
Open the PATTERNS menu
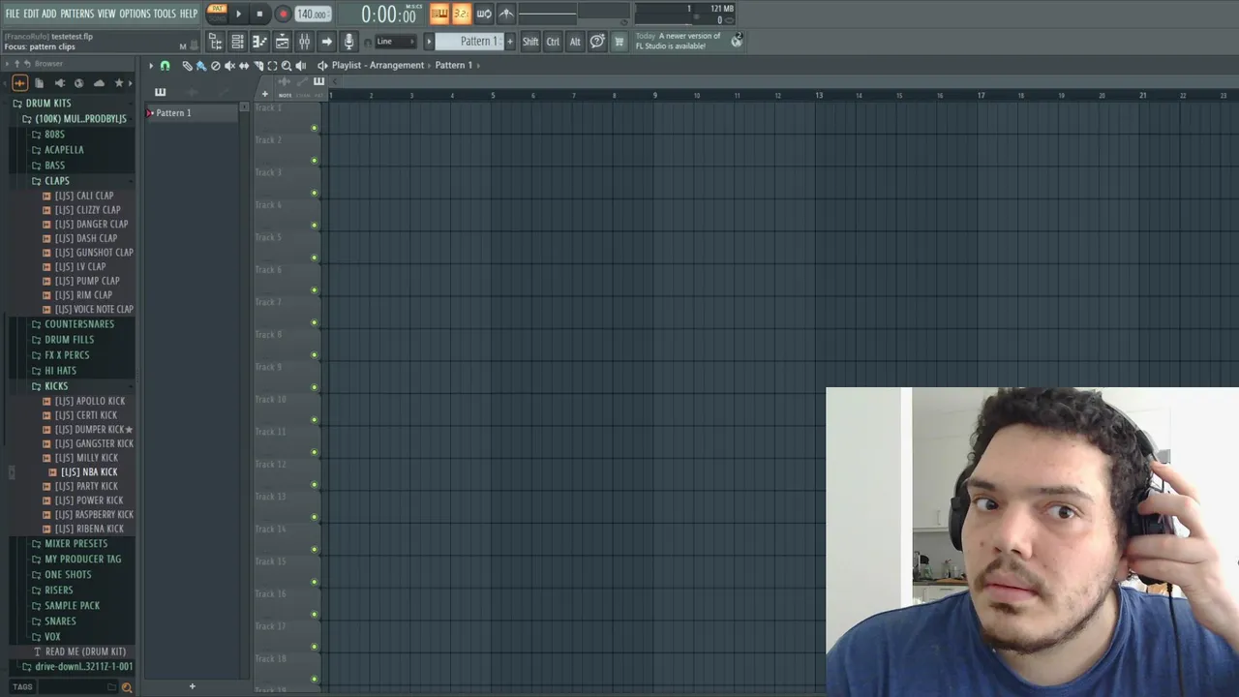tap(77, 14)
